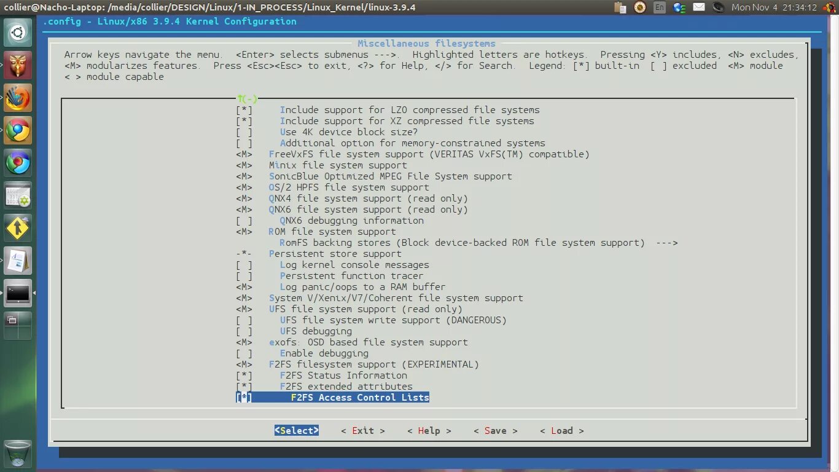Select FreeVxFS file system support row
839x472 pixels.
coord(413,154)
